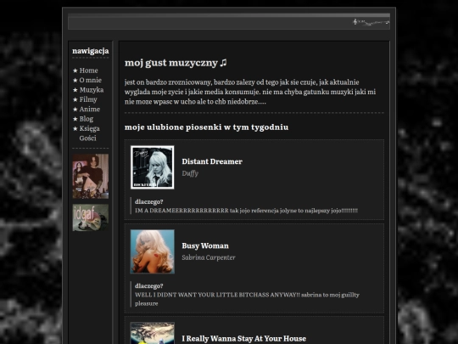The image size is (458, 344).
Task: Select the Busy Woman song title
Action: tap(205, 245)
